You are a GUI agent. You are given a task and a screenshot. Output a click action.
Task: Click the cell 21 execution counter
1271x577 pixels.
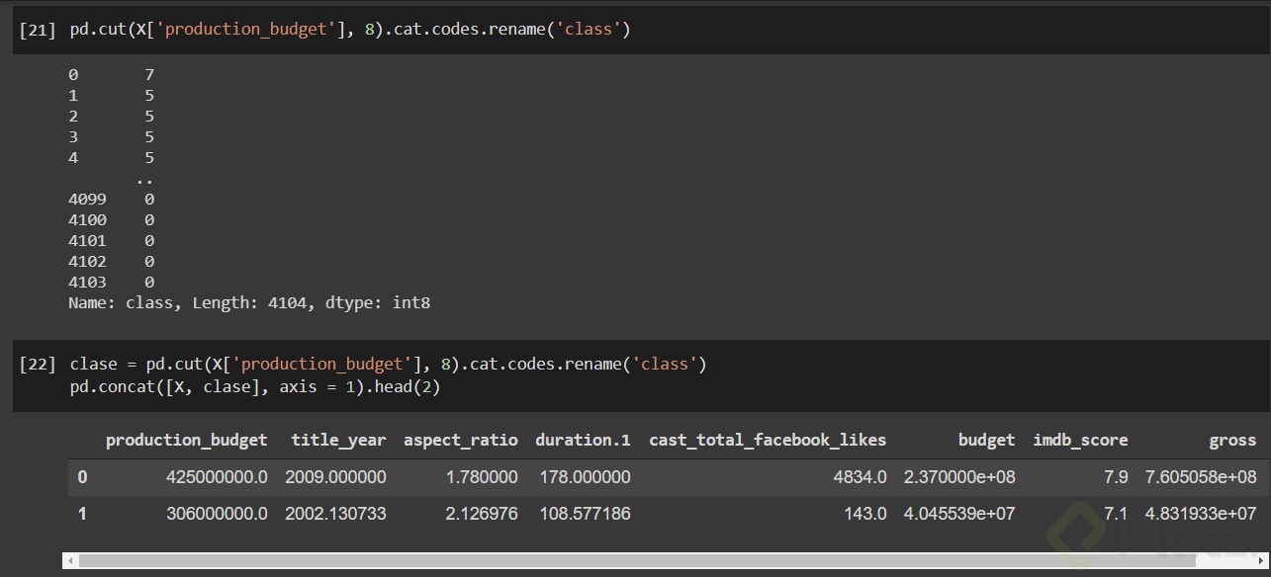pyautogui.click(x=38, y=30)
